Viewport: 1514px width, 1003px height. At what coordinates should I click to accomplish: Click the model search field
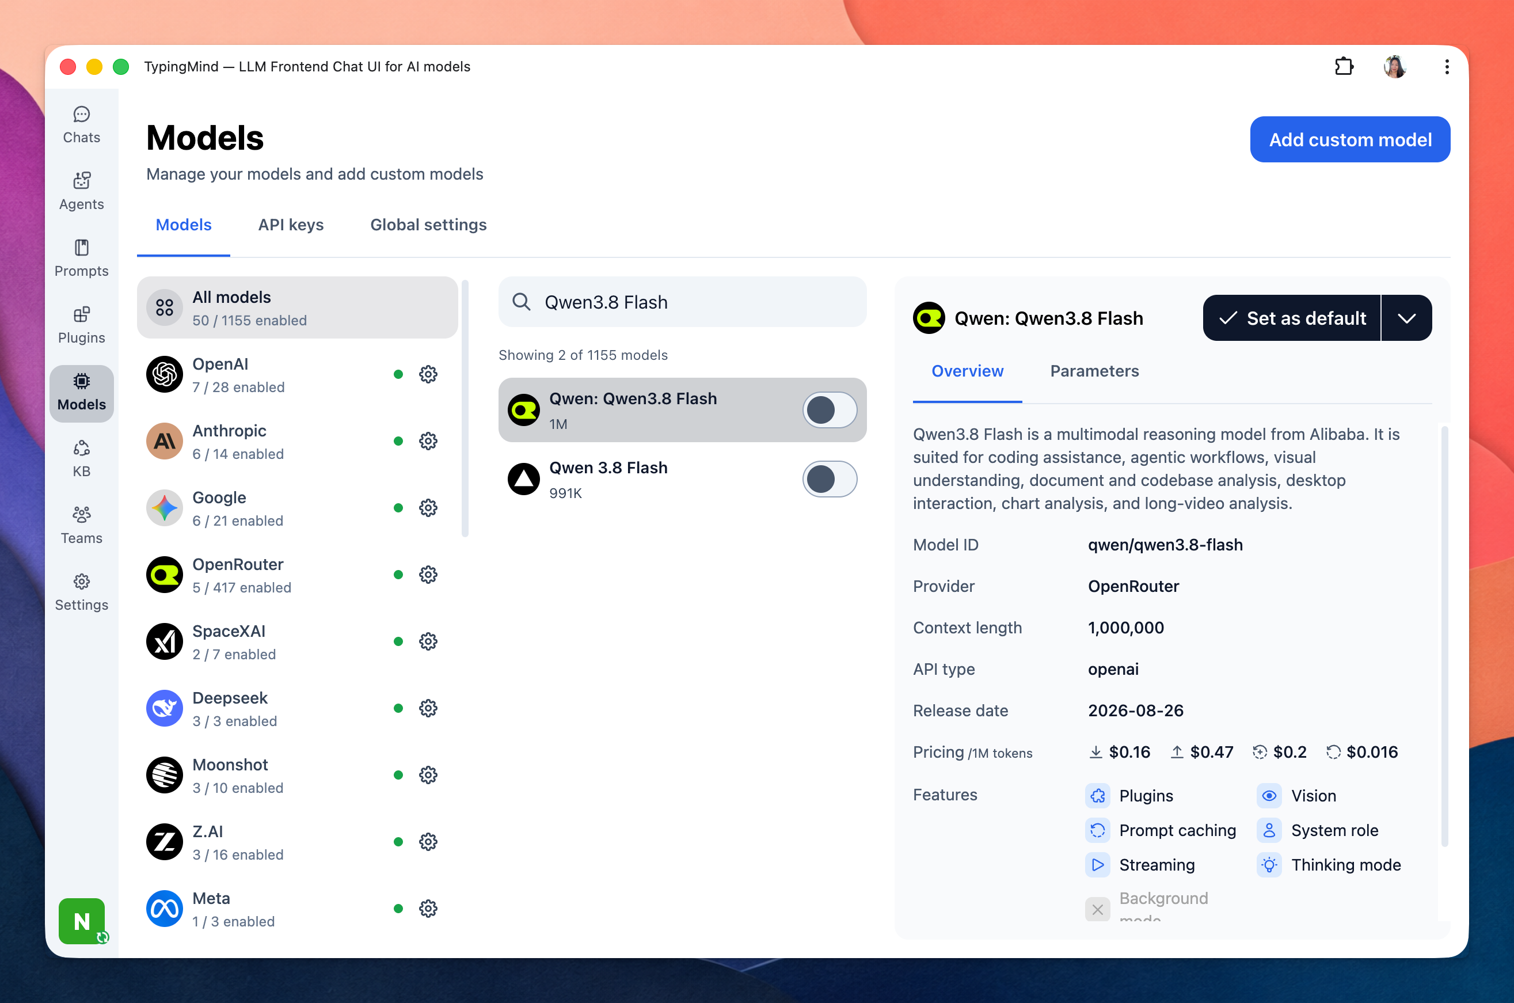point(682,302)
